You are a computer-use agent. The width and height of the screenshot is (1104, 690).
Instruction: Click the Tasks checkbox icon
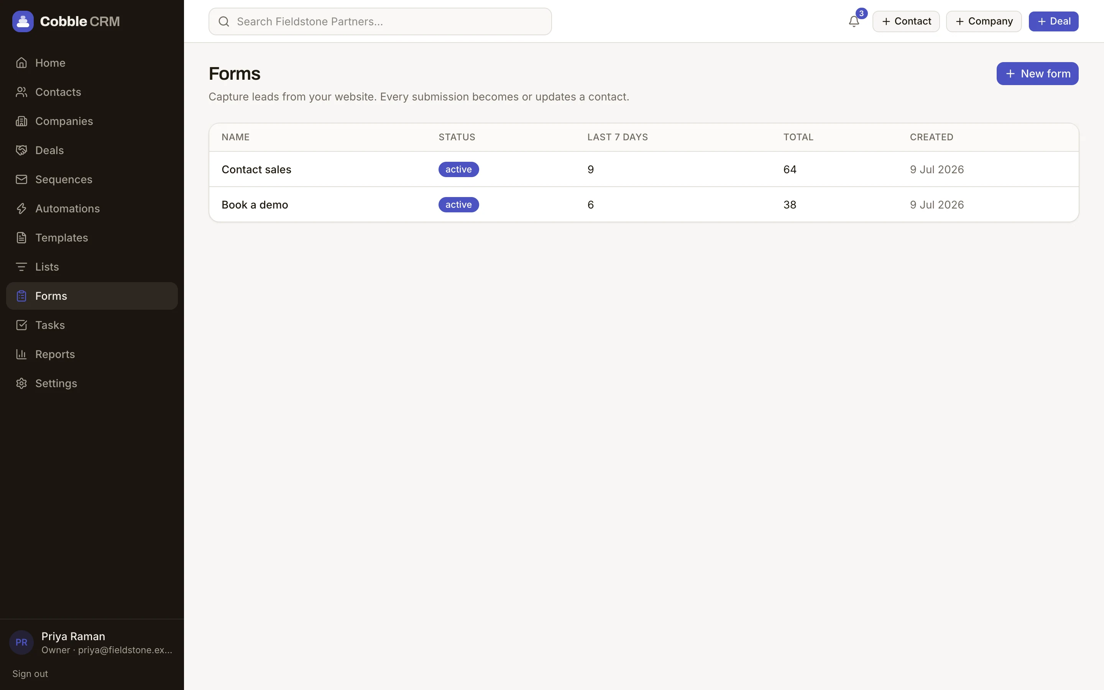point(21,325)
